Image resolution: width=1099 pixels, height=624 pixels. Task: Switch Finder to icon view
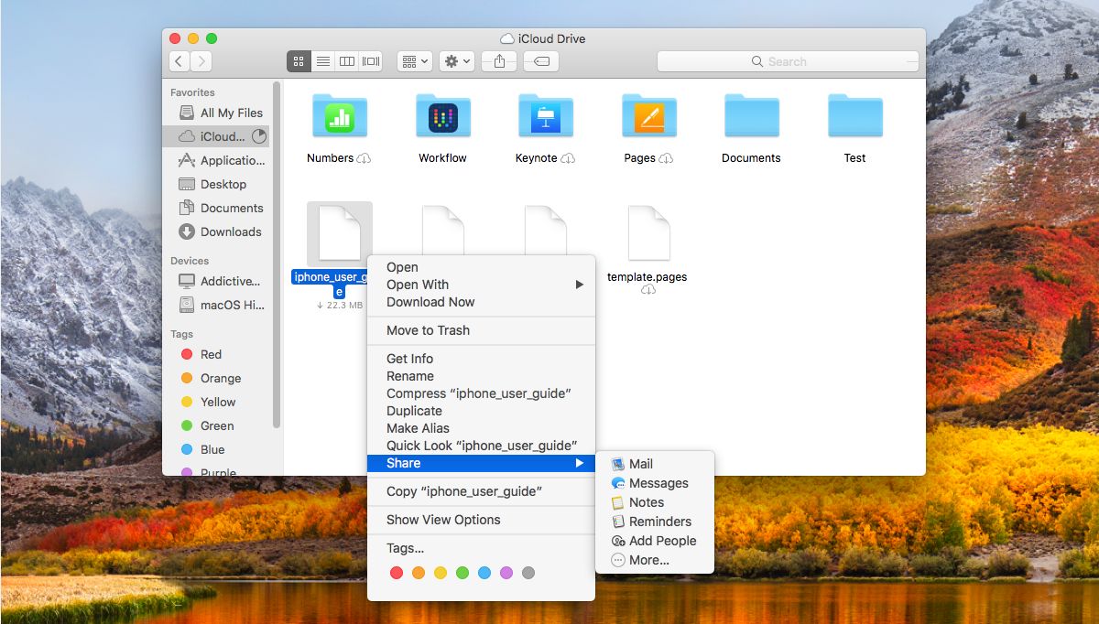299,61
